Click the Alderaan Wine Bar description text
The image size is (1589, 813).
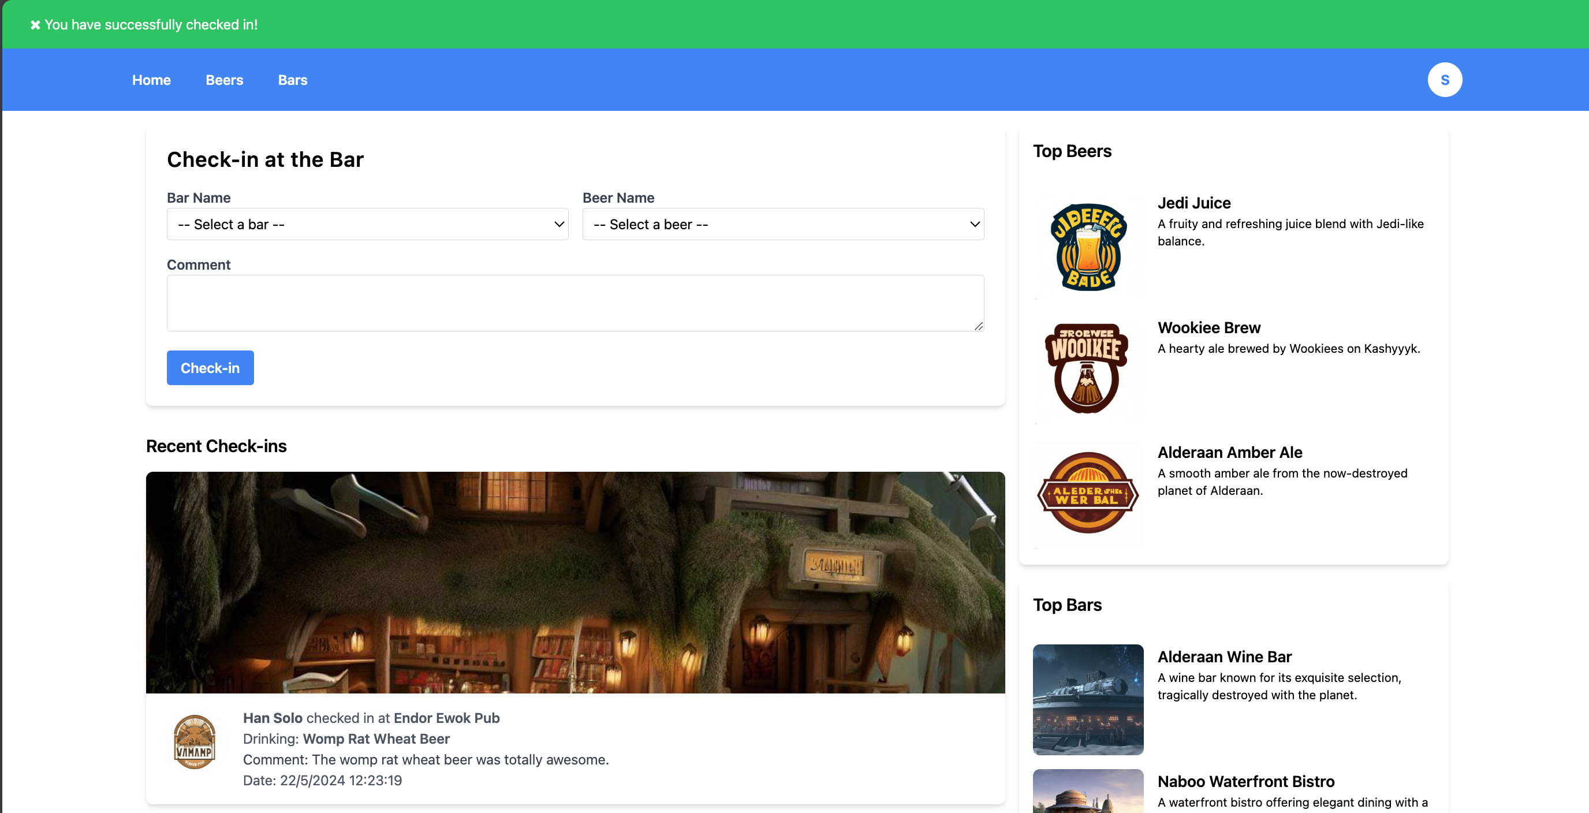pos(1280,687)
